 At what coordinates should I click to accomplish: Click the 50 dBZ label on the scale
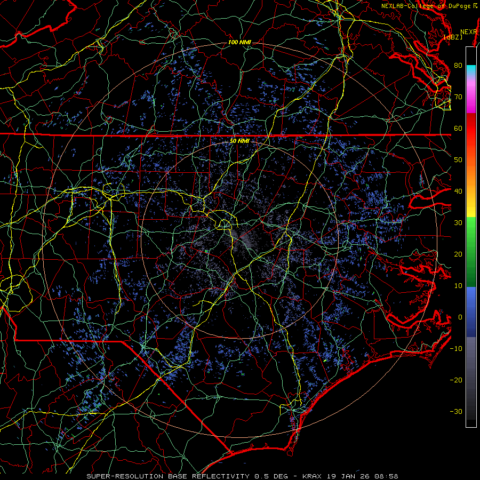point(458,160)
